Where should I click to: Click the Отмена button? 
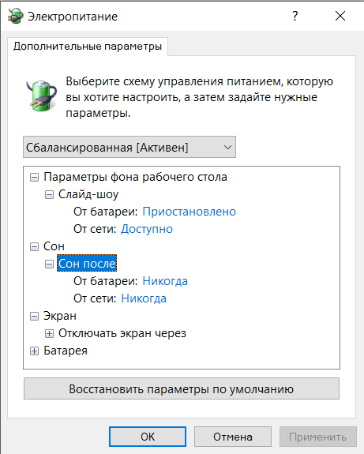(233, 437)
